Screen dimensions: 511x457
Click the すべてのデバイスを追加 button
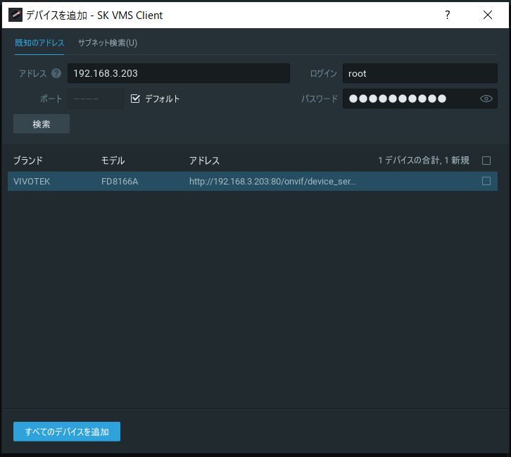click(x=67, y=432)
